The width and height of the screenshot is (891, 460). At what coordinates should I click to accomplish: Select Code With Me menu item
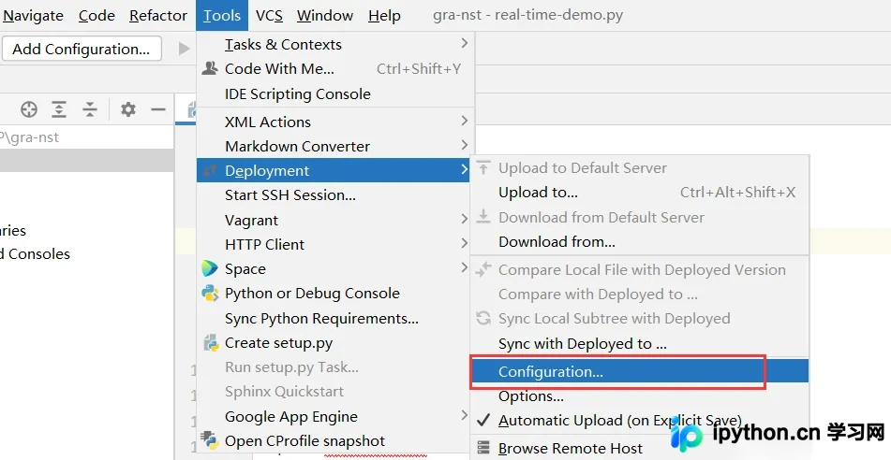click(335, 68)
